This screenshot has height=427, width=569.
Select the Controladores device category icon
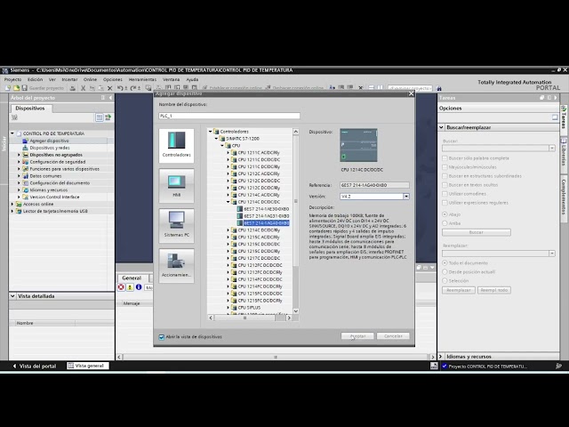tap(176, 144)
